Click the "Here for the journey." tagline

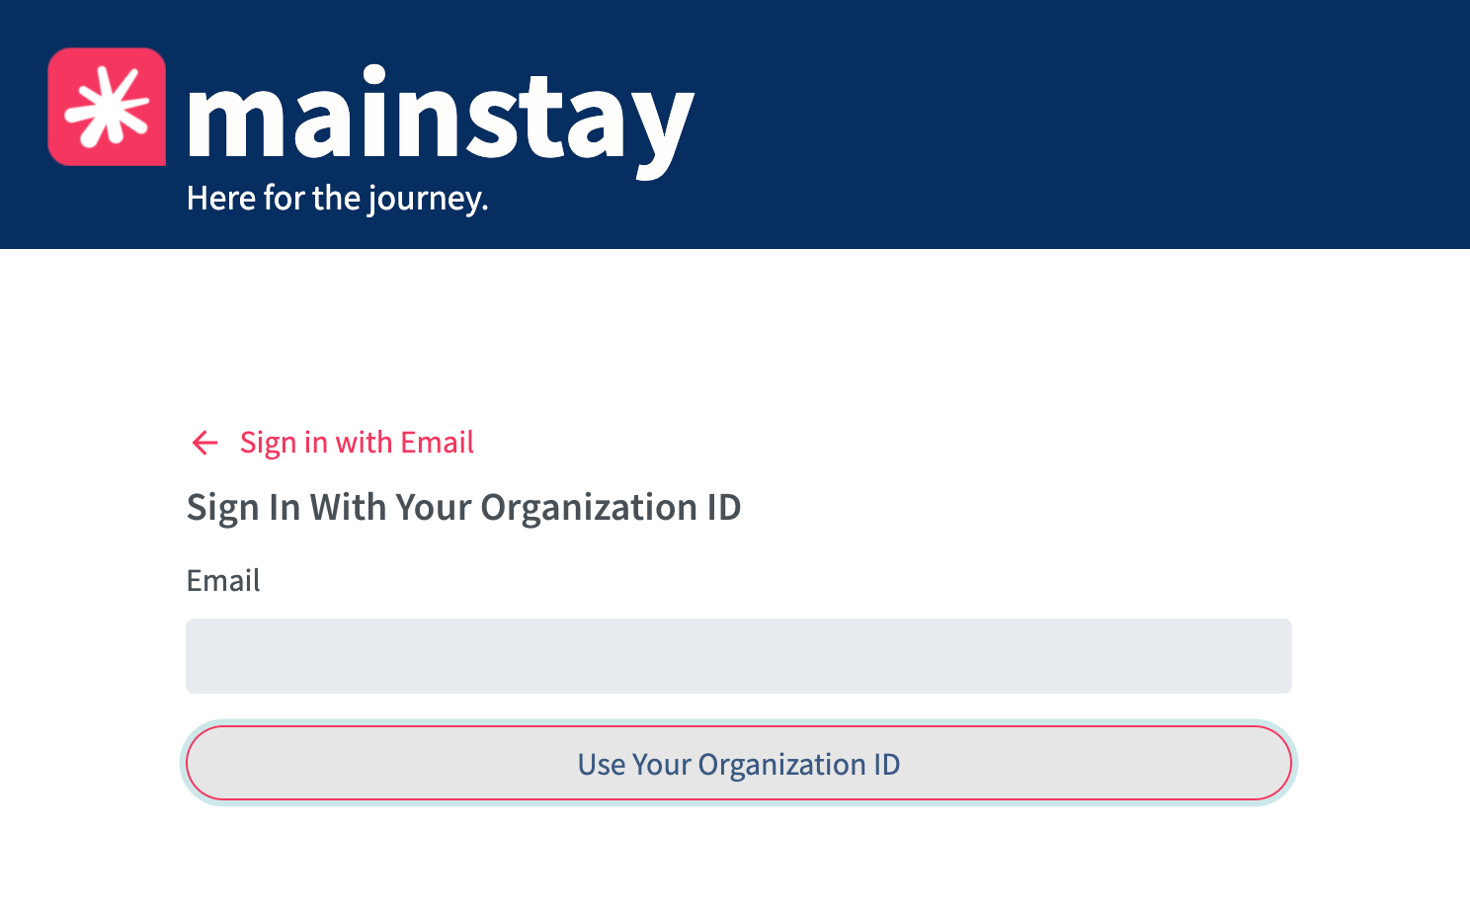tap(337, 199)
